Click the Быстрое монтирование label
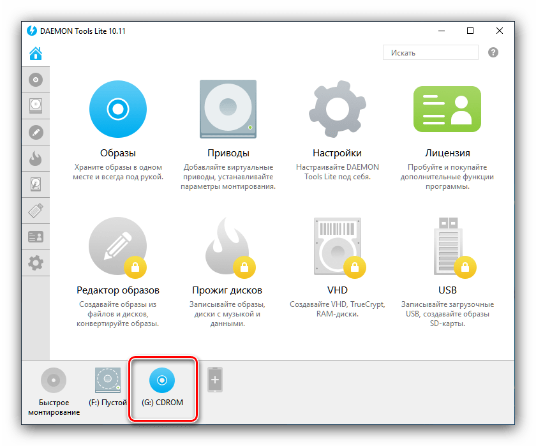This screenshot has width=536, height=446. point(54,407)
